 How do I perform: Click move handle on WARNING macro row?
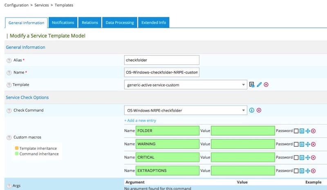(308, 144)
